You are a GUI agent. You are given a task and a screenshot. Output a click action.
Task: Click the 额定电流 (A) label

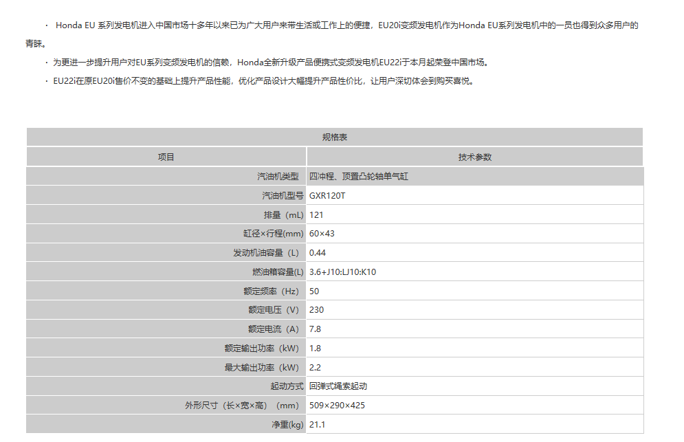(x=274, y=329)
